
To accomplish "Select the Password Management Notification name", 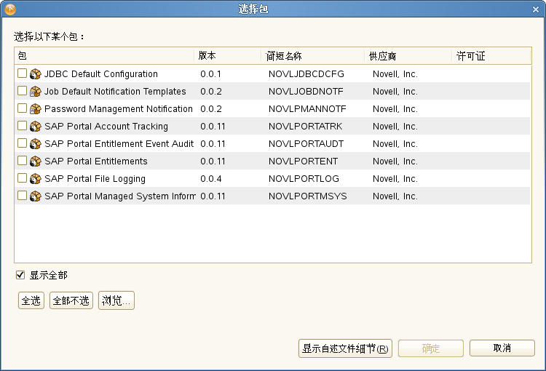I will (119, 108).
